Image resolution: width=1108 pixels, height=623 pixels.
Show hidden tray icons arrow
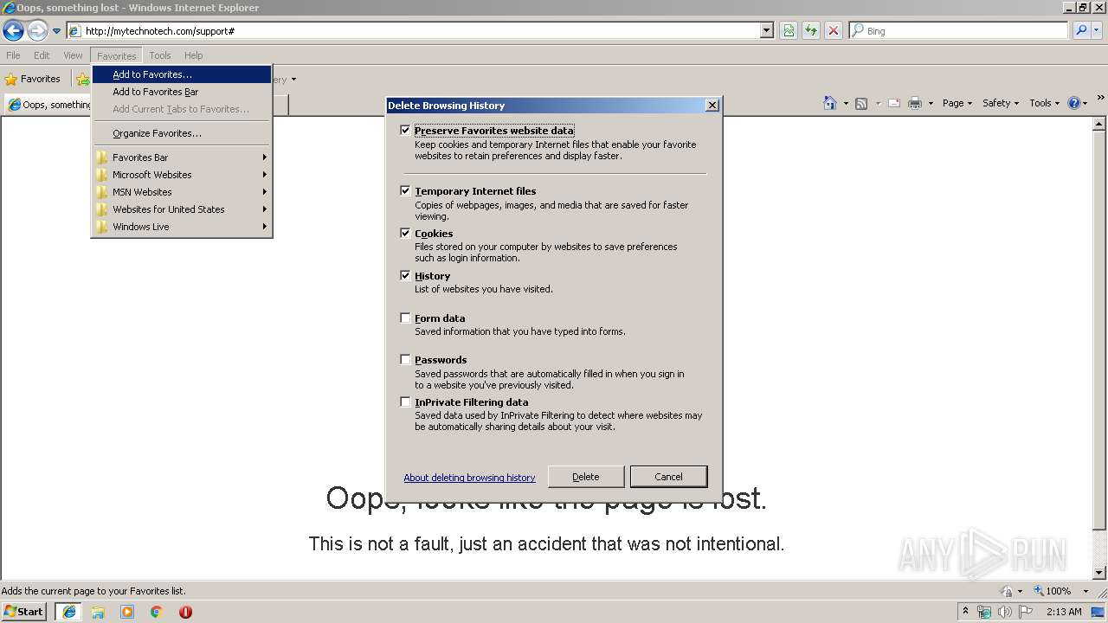965,611
